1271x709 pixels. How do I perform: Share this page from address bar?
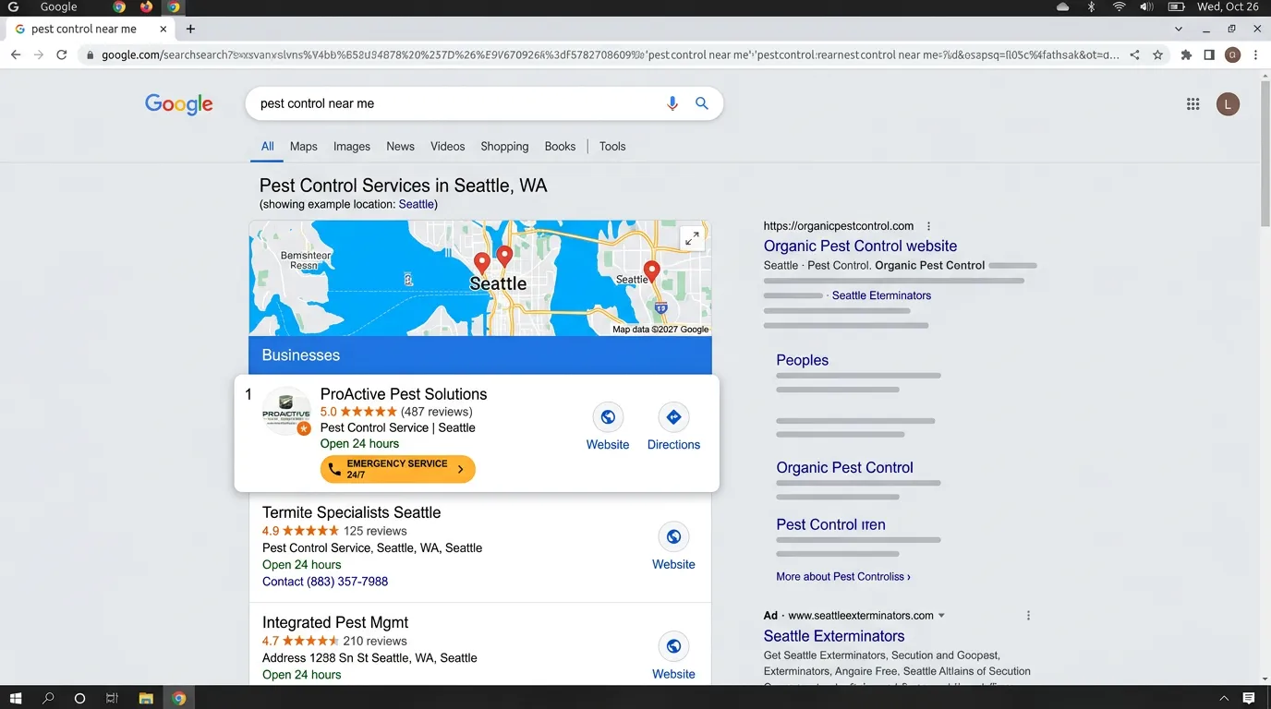(1134, 55)
